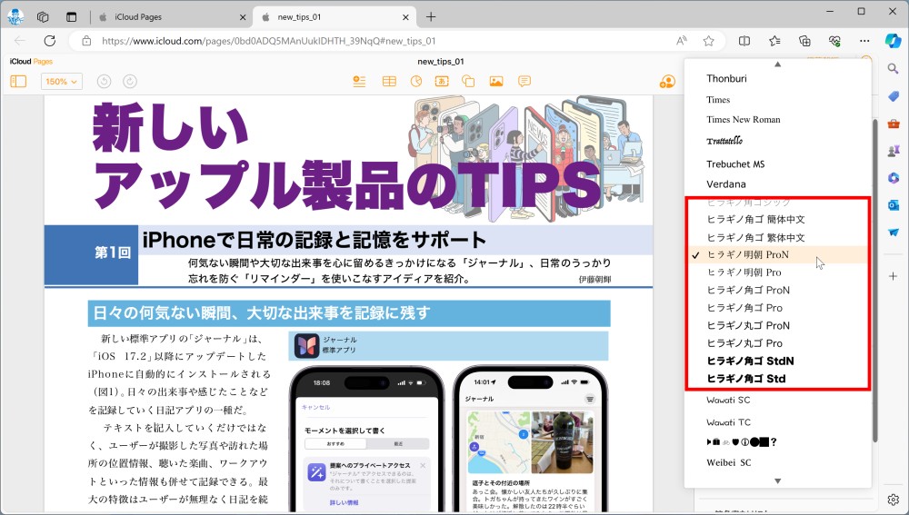Add a sidebar app plus button

point(893,276)
